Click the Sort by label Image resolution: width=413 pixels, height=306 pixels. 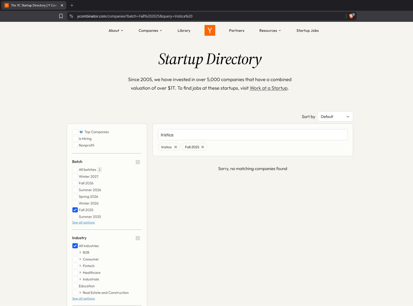(x=308, y=117)
